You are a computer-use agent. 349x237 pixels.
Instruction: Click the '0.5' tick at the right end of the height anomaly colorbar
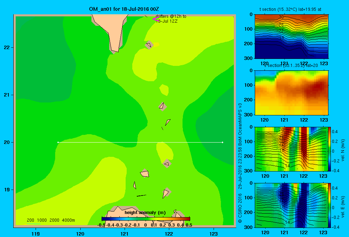[189, 225]
